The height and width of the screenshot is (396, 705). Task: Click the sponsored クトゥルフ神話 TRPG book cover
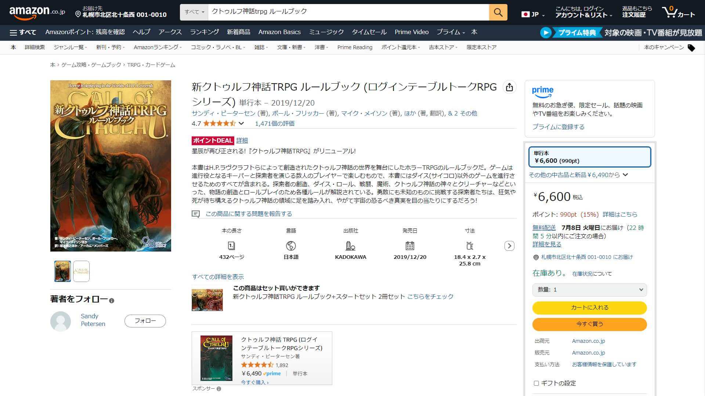point(216,358)
